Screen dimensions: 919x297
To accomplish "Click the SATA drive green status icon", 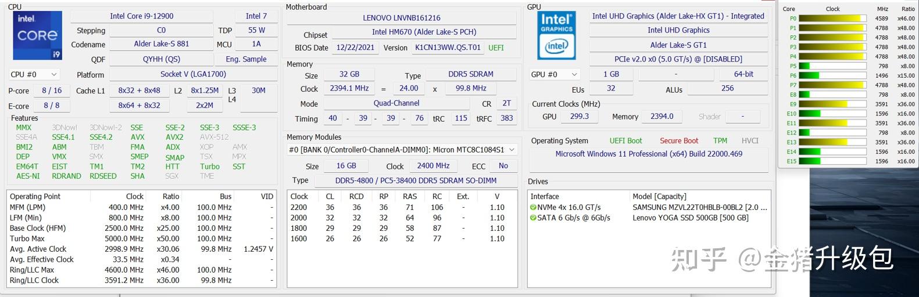I will [x=533, y=218].
